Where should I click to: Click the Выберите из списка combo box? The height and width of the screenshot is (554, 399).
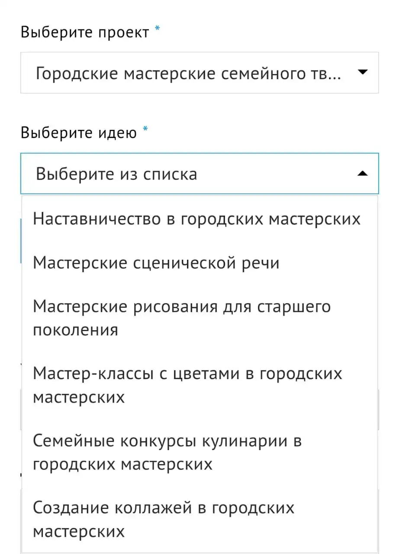pyautogui.click(x=199, y=174)
